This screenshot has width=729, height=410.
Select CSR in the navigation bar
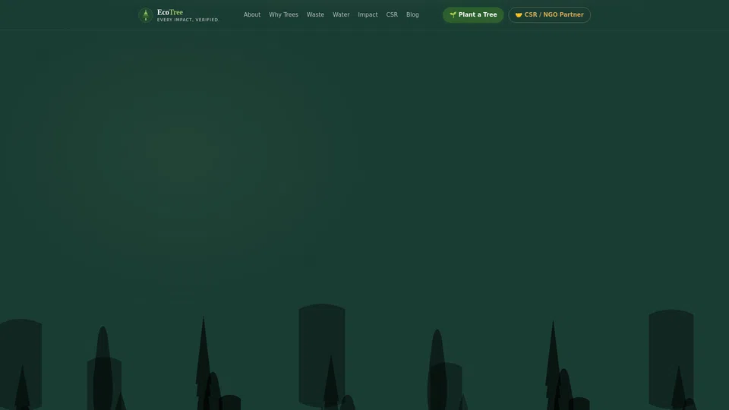tap(392, 15)
